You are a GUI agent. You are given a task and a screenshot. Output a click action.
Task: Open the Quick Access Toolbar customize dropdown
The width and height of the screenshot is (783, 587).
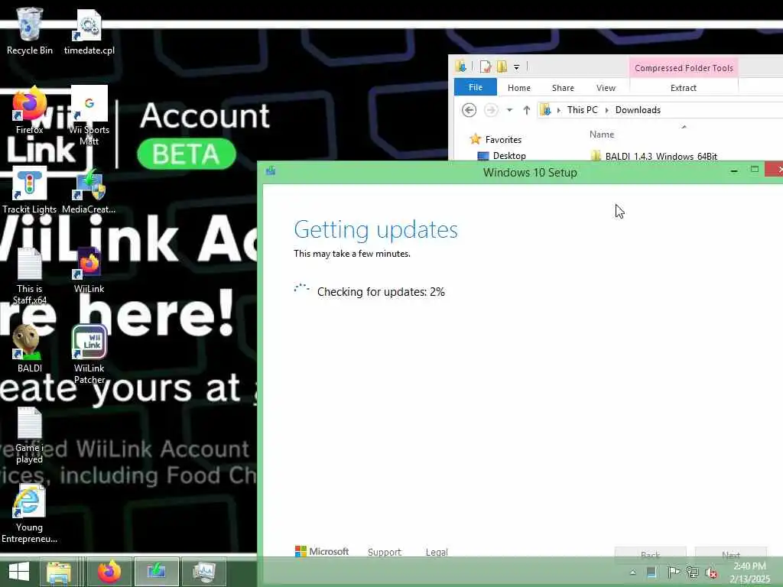coord(517,67)
